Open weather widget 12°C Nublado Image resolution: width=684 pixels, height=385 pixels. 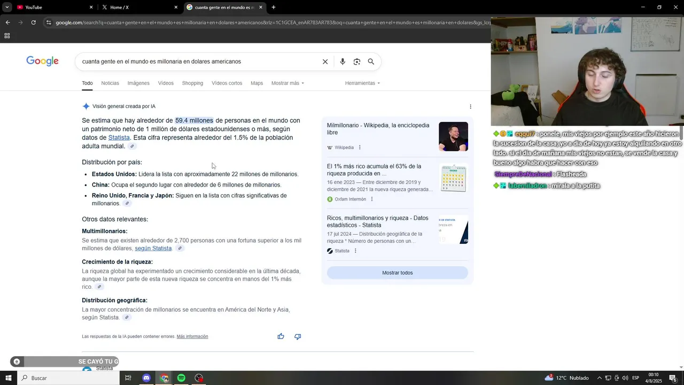coord(566,378)
